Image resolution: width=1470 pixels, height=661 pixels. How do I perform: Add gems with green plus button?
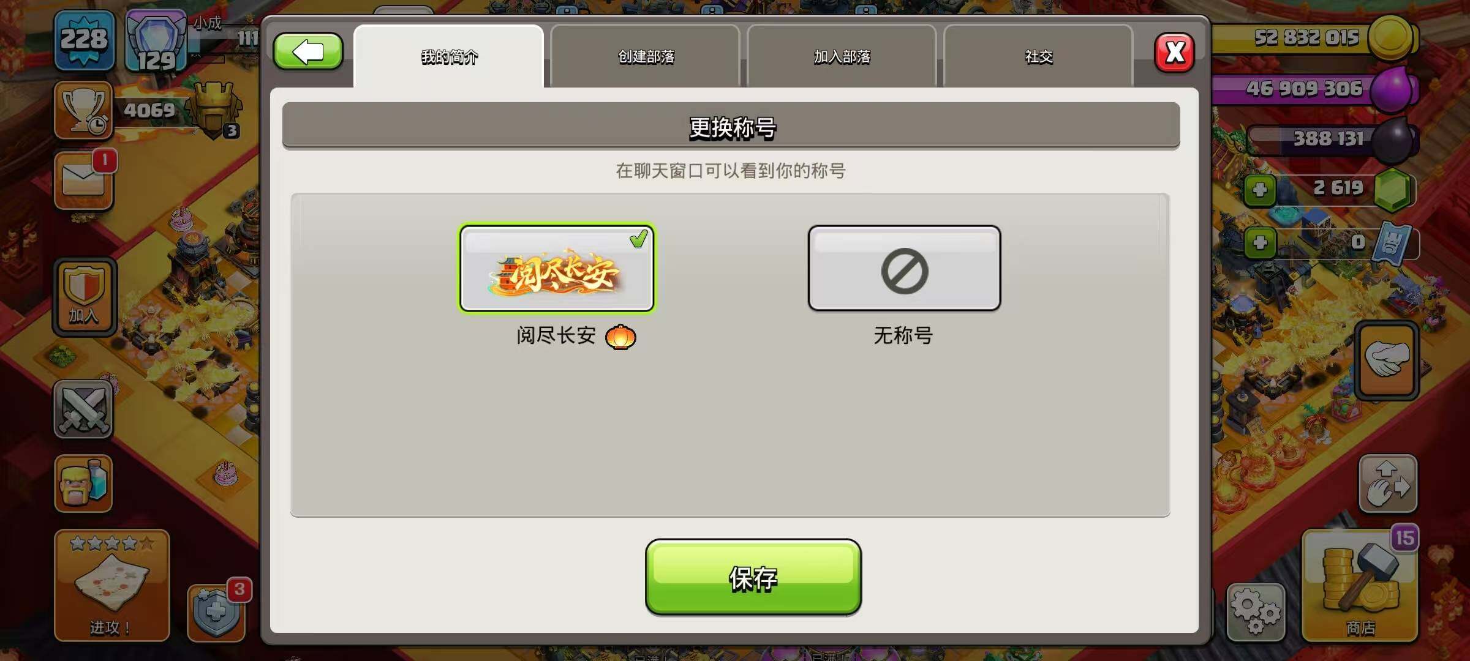pos(1260,190)
